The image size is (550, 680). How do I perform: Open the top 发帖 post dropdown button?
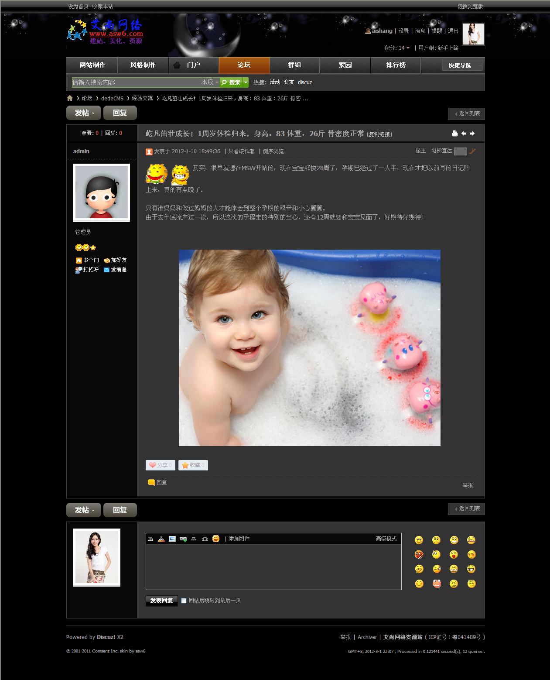click(x=84, y=113)
